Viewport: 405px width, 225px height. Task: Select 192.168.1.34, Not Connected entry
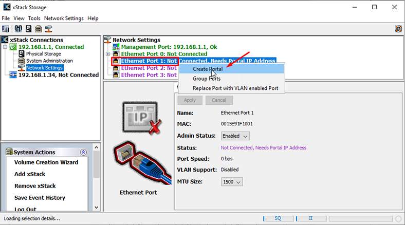click(x=59, y=75)
